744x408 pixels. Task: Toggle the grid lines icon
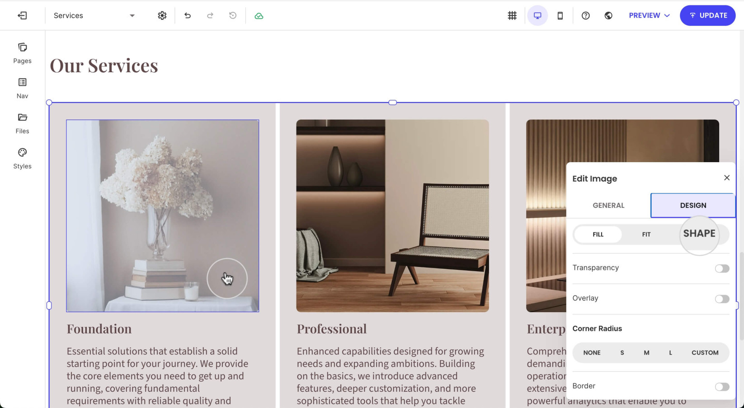pos(512,15)
